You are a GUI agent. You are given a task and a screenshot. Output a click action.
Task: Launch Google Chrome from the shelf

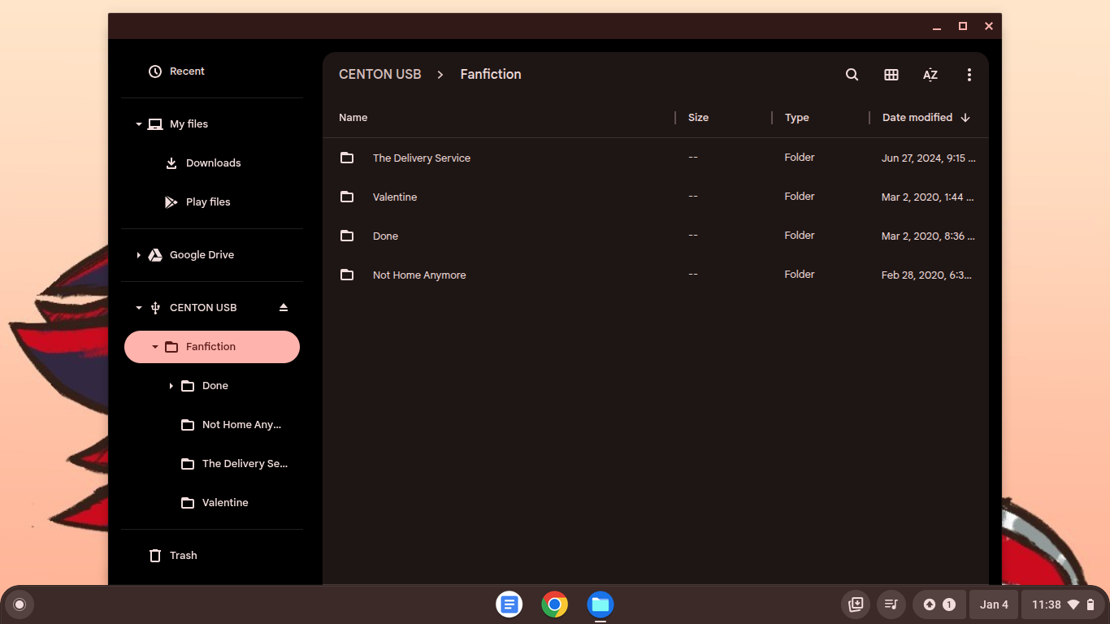pyautogui.click(x=555, y=604)
